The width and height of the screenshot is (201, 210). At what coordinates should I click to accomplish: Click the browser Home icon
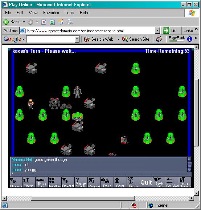pos(61,22)
